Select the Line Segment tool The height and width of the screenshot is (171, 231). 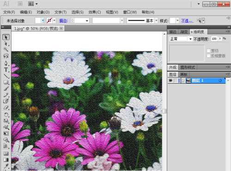click(6, 76)
